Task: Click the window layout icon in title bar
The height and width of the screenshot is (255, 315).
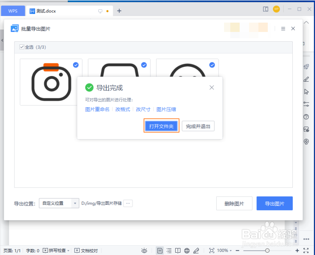Action: 265,9
